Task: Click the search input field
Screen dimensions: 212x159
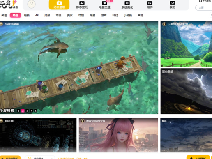Action: point(204,7)
